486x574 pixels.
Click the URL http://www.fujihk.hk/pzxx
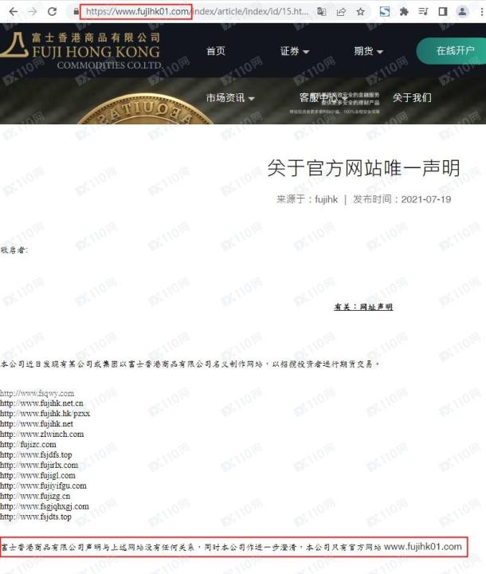click(x=45, y=414)
